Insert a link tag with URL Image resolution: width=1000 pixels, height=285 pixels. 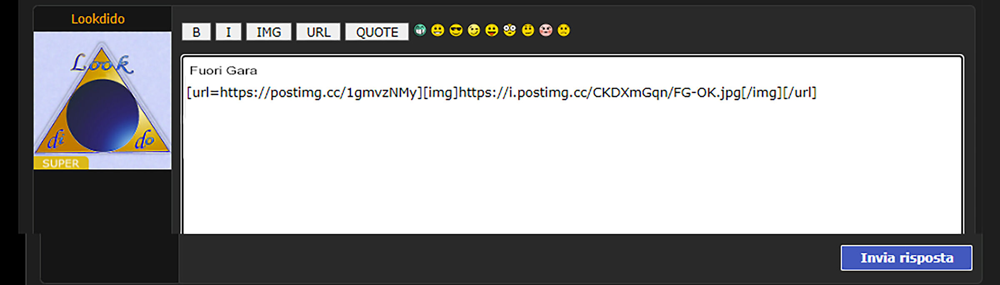click(x=318, y=32)
